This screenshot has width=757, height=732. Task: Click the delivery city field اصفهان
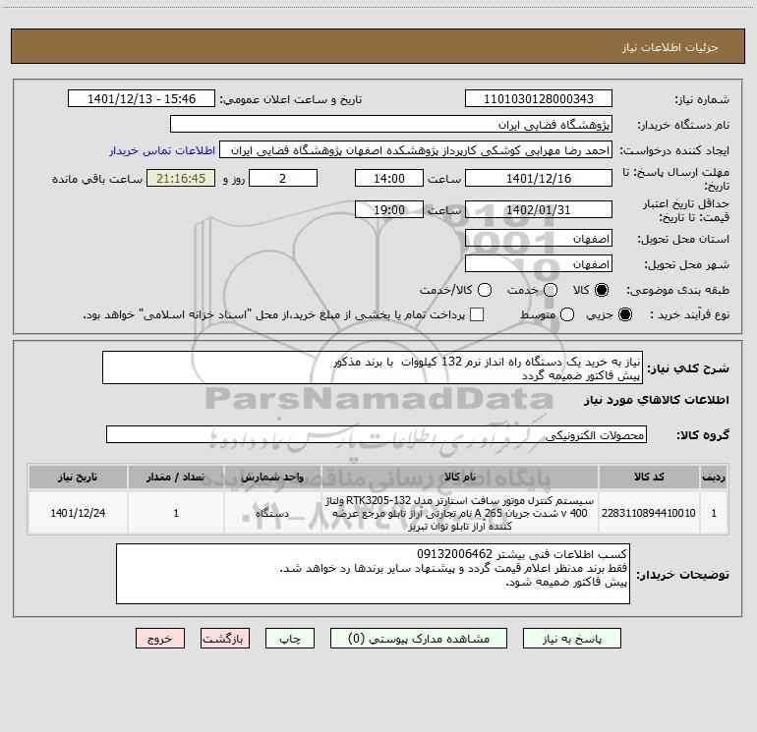pyautogui.click(x=539, y=264)
